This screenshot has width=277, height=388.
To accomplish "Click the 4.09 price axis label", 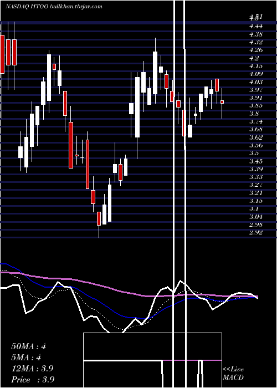I will (256, 74).
